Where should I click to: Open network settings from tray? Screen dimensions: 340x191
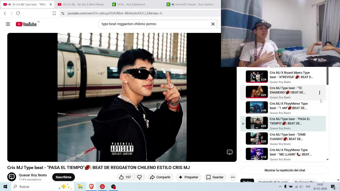pyautogui.click(x=296, y=187)
